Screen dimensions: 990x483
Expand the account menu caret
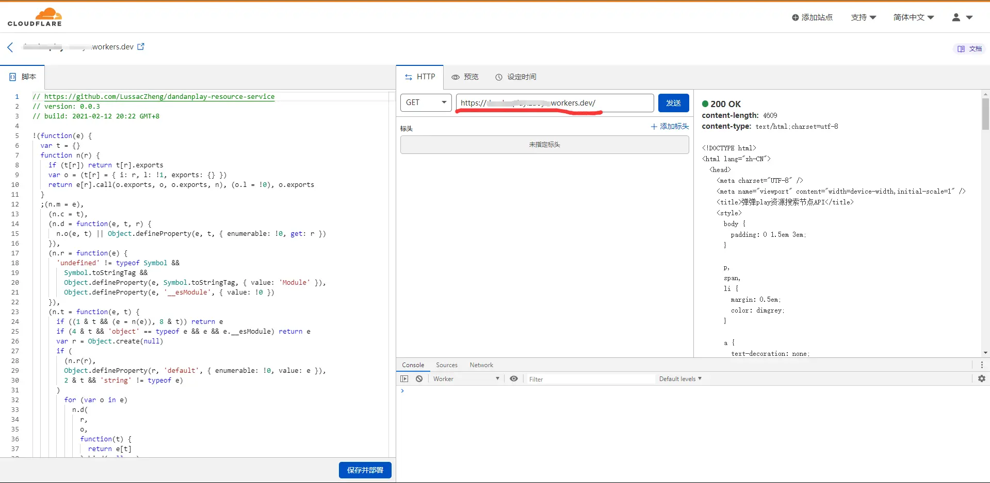(x=969, y=18)
